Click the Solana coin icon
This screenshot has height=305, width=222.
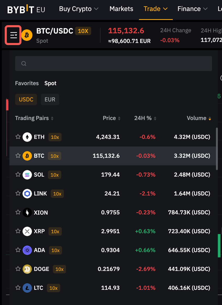click(x=27, y=175)
